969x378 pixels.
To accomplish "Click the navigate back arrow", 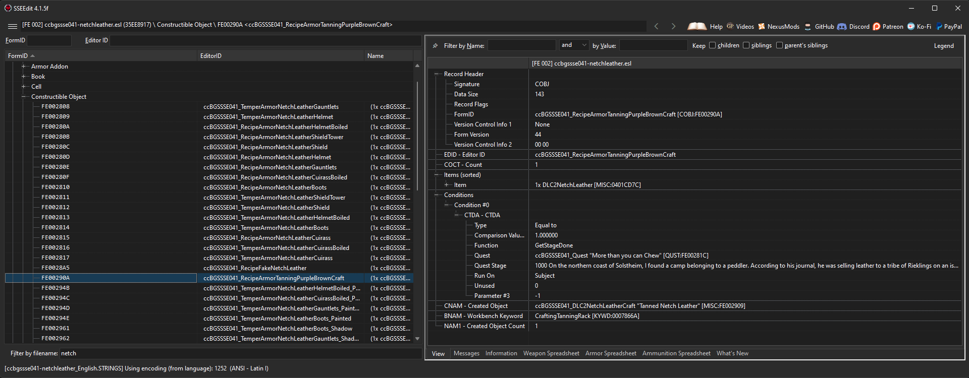I will pos(656,26).
